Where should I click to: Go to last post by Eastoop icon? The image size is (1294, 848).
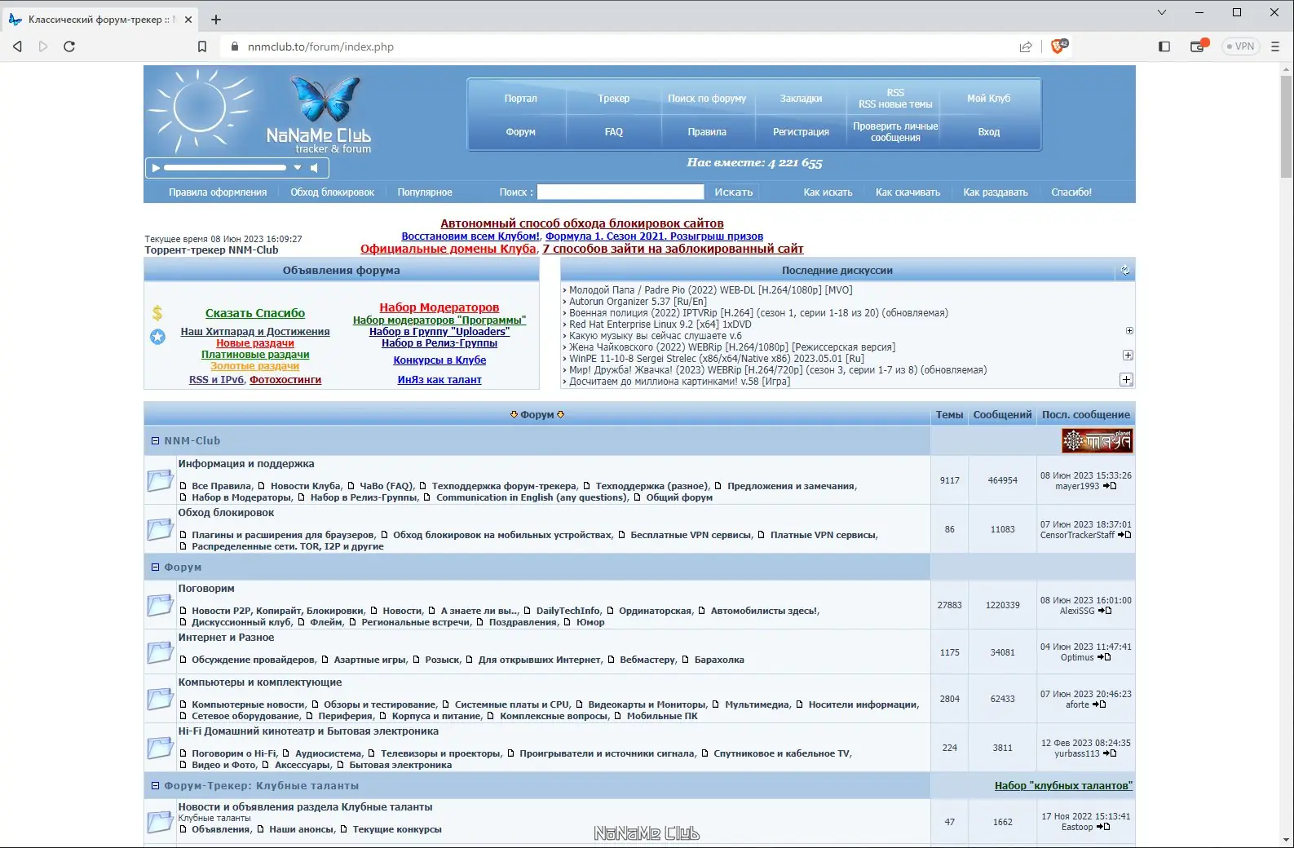[x=1103, y=827]
